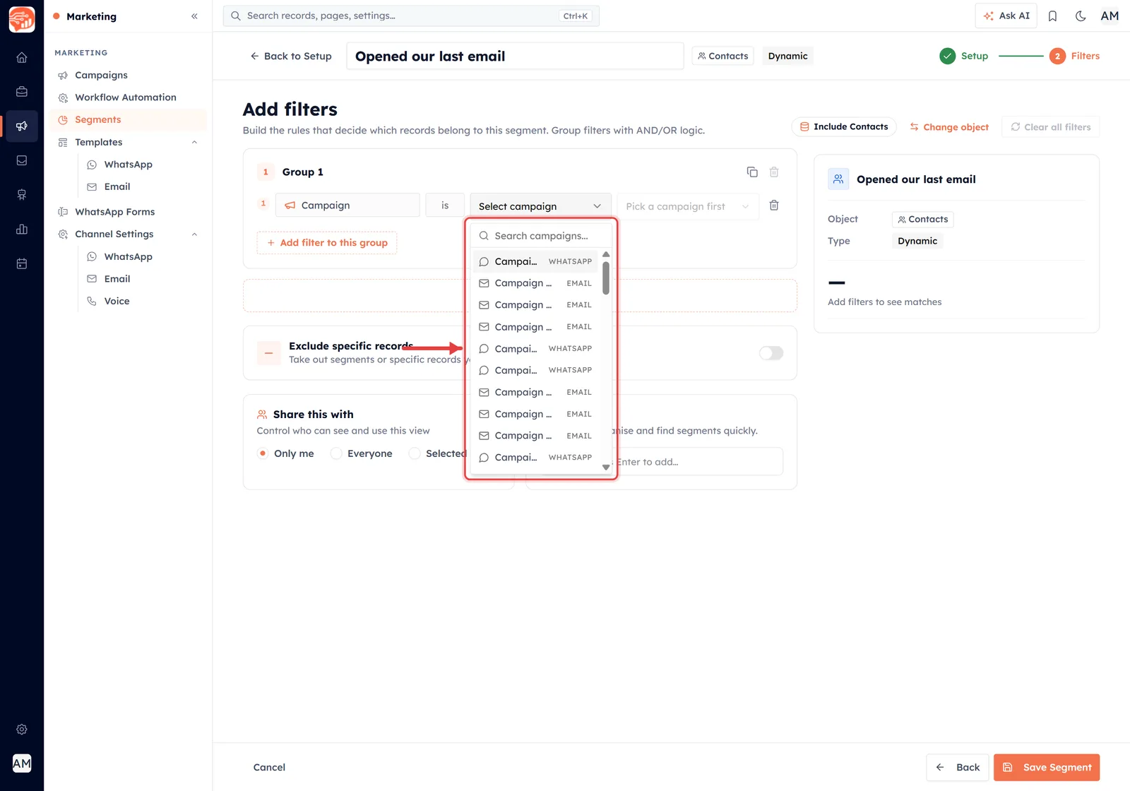
Task: Select the Everyone radio option
Action: pos(336,453)
